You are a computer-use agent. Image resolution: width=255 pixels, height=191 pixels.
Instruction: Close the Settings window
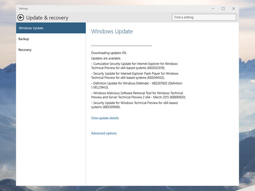click(234, 9)
